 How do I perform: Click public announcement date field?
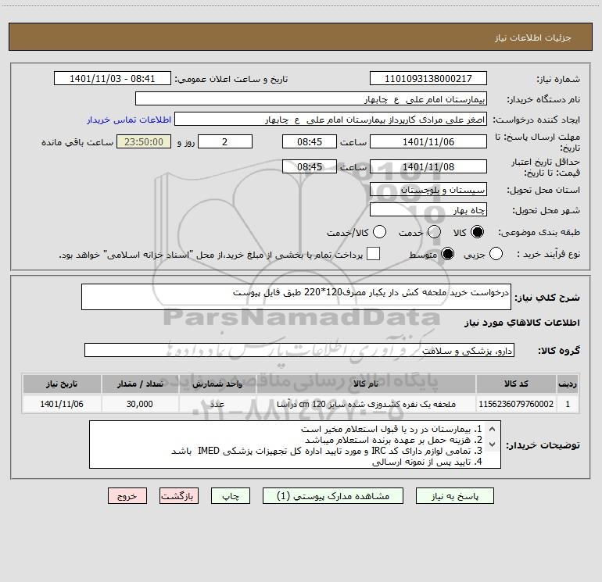coord(113,79)
